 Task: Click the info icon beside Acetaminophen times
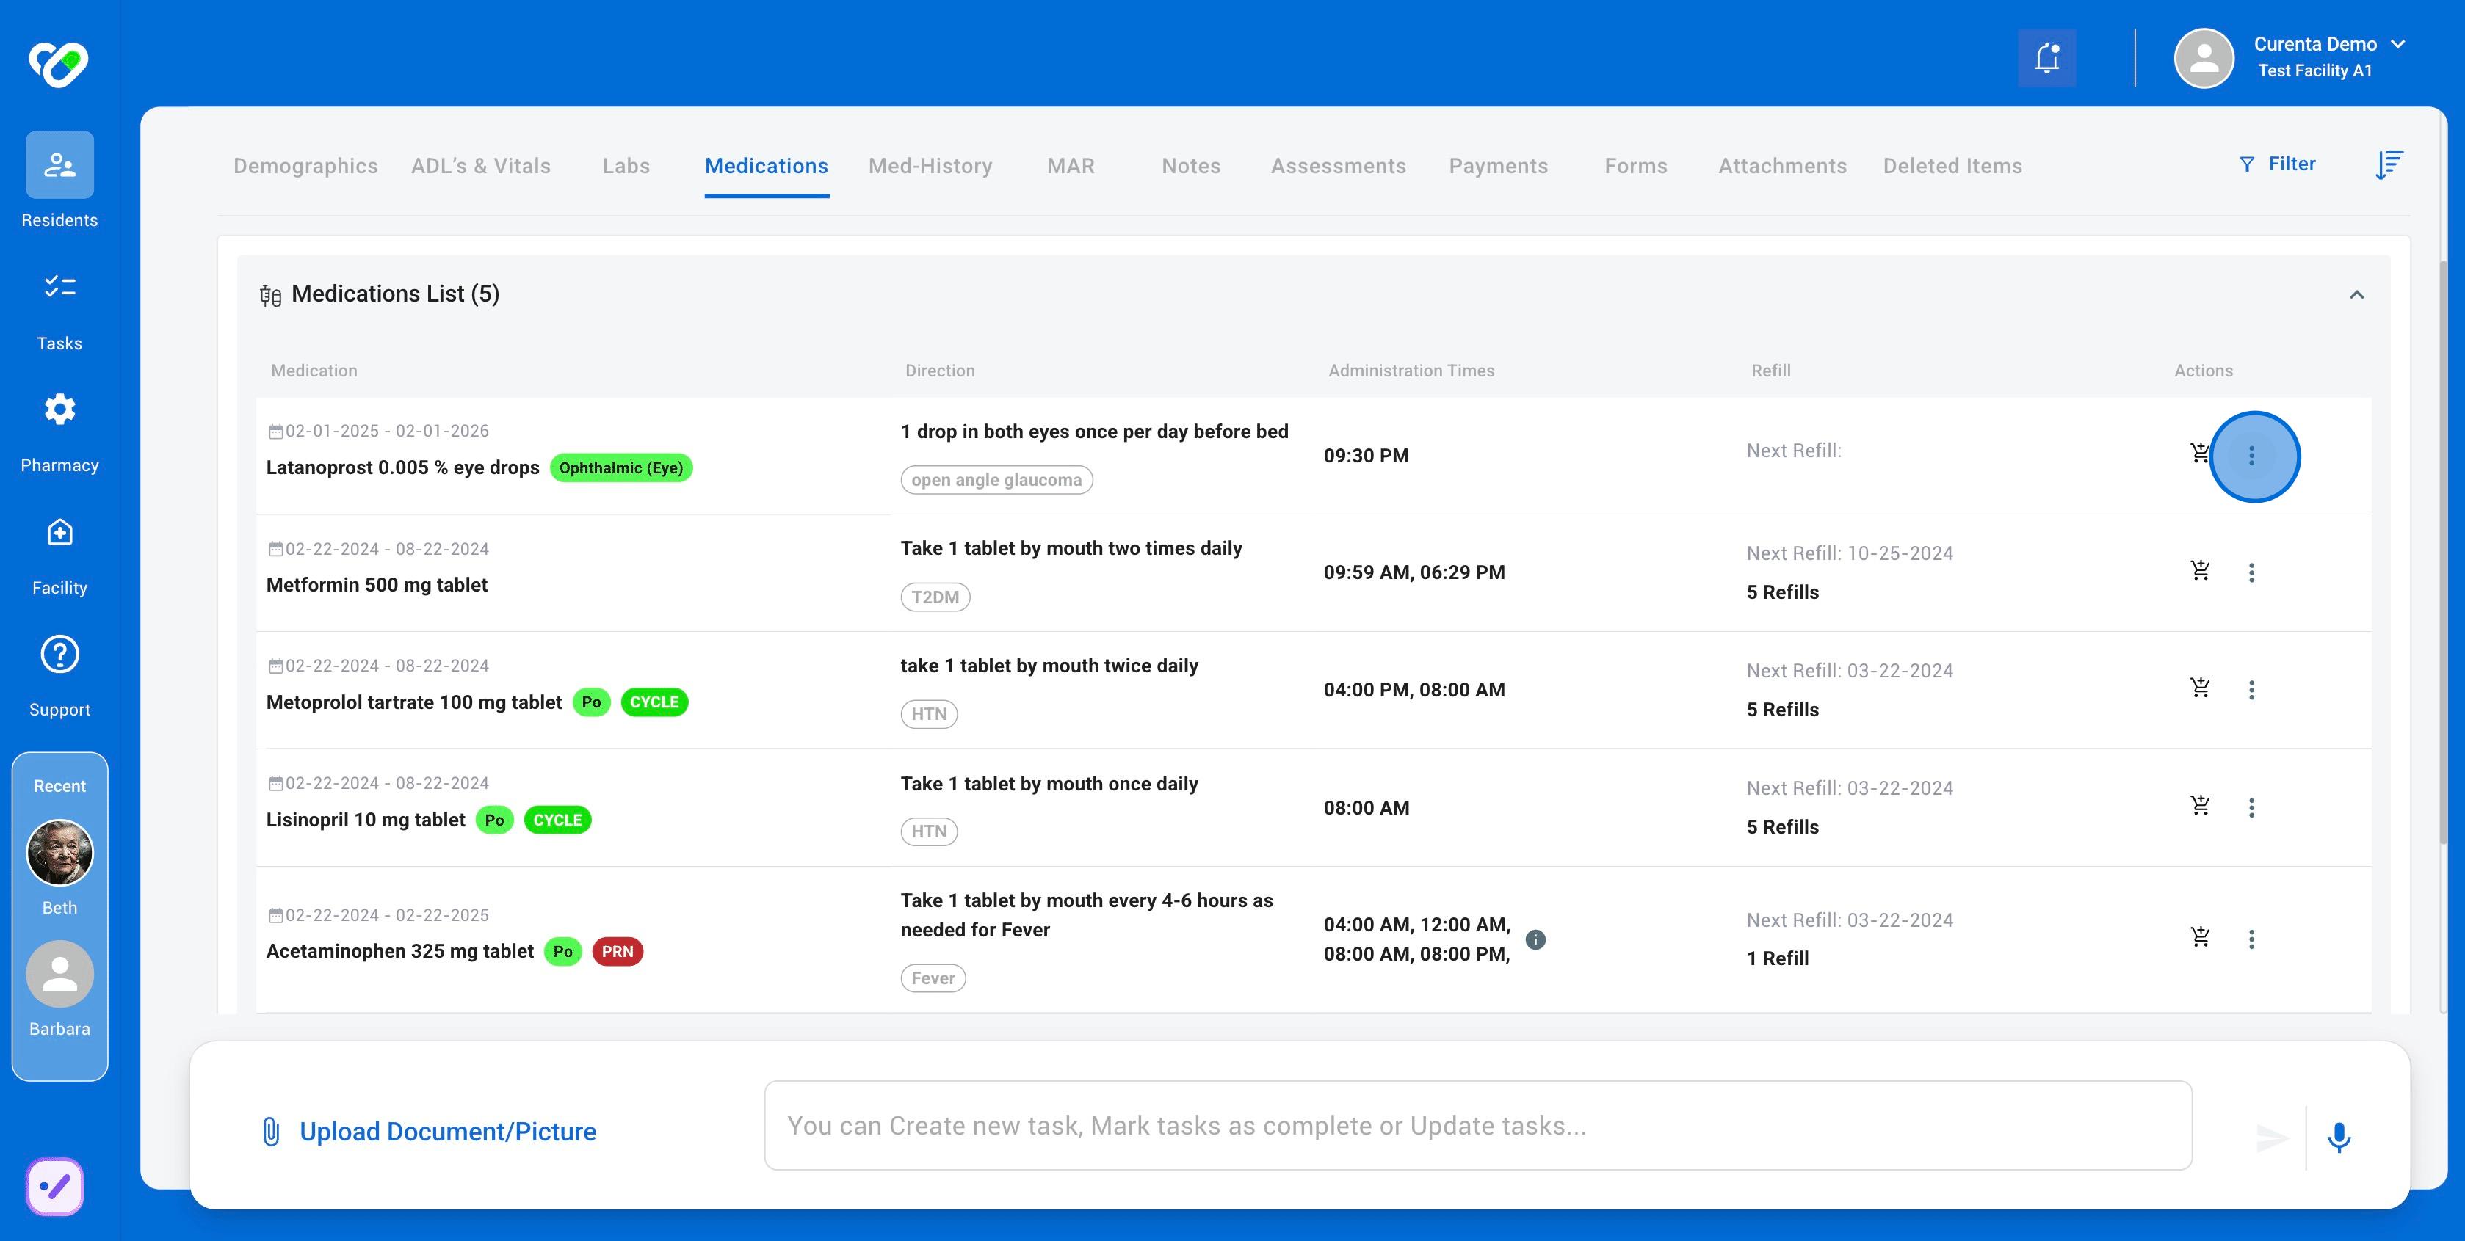pyautogui.click(x=1535, y=940)
